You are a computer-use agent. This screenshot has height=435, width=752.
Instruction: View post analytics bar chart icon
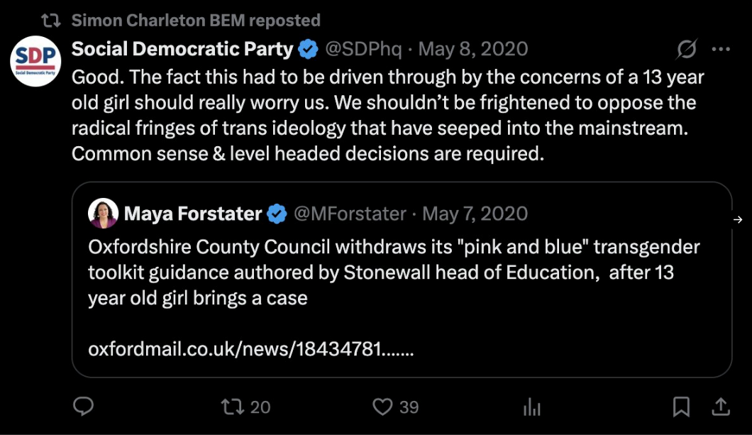tap(531, 407)
